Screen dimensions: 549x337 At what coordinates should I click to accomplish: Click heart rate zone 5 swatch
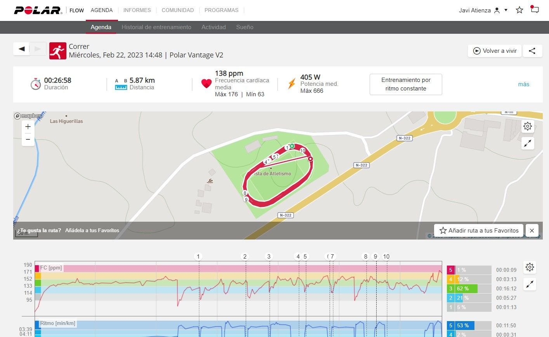coord(450,270)
